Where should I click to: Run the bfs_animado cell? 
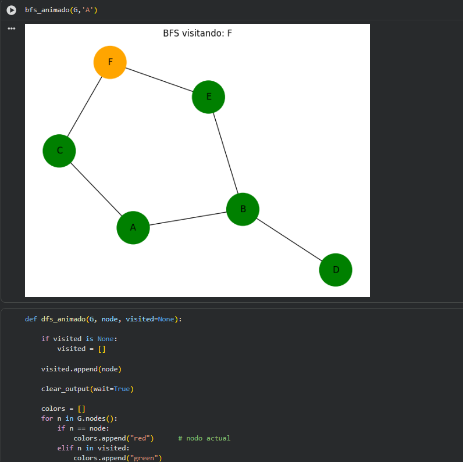coord(12,10)
